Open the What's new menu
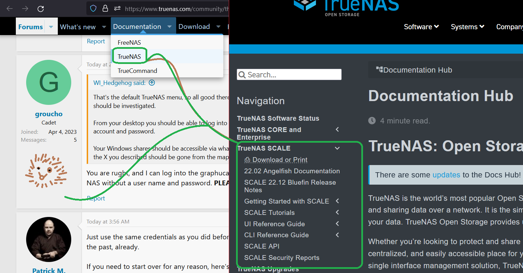 click(78, 27)
